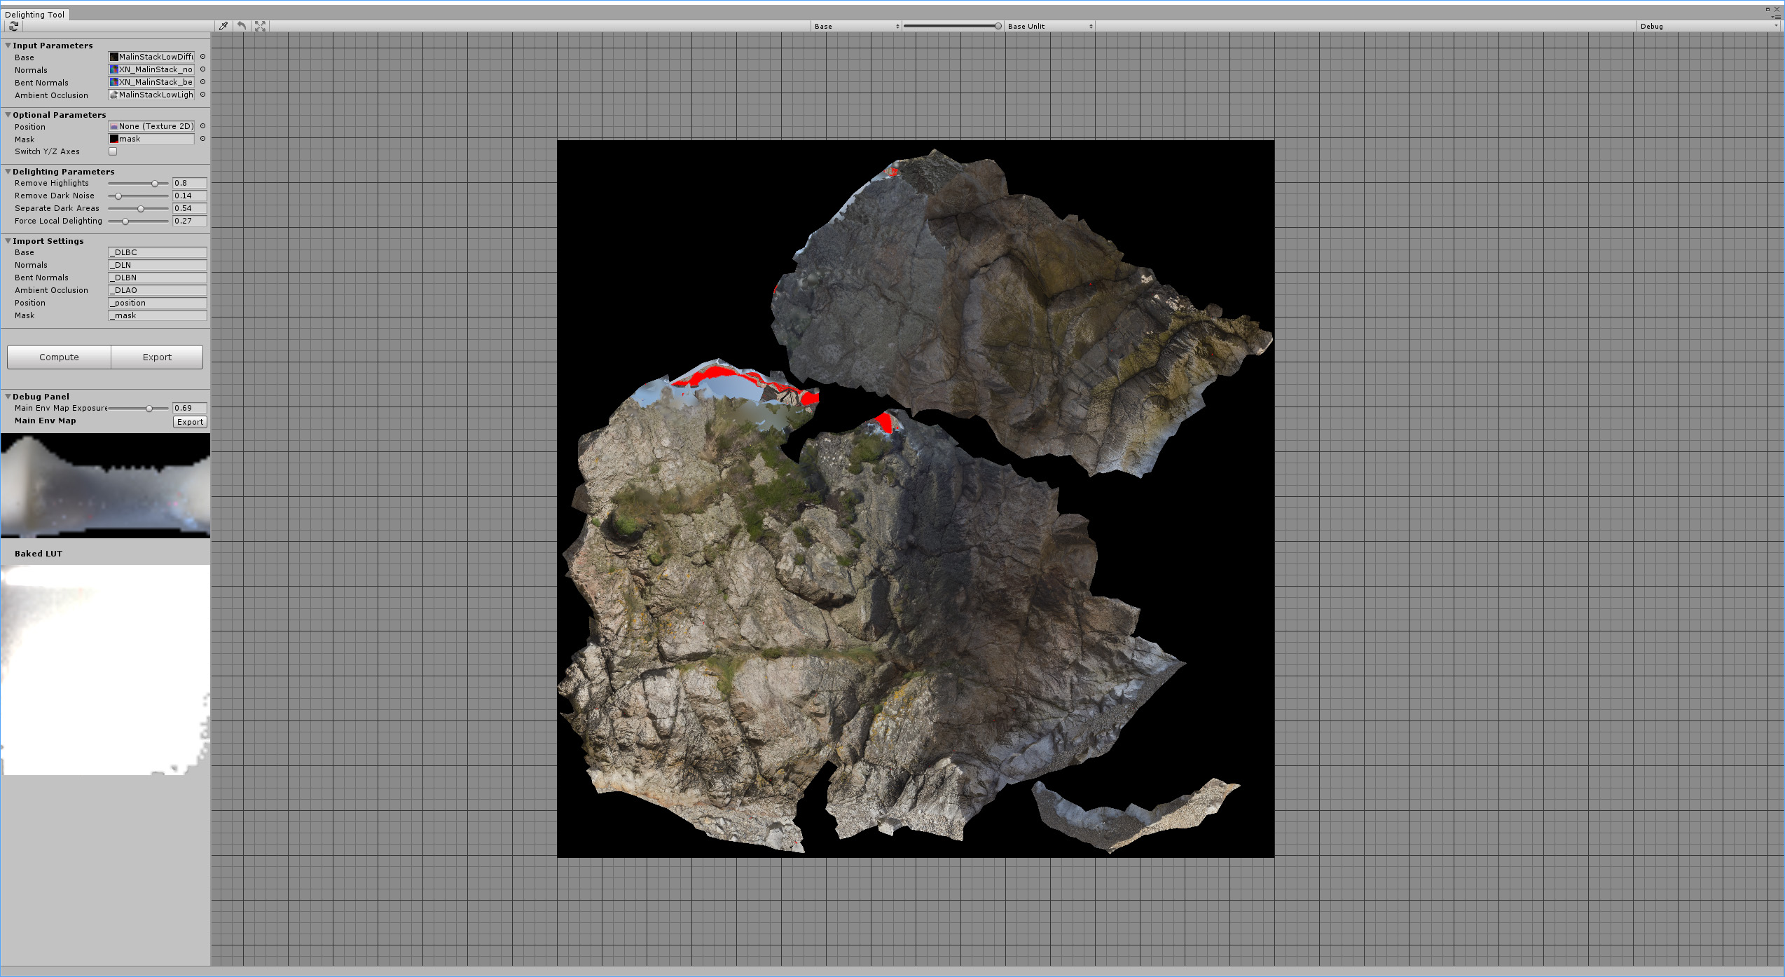Open object picker for Ambient Occlusion texture
This screenshot has width=1785, height=977.
(202, 95)
